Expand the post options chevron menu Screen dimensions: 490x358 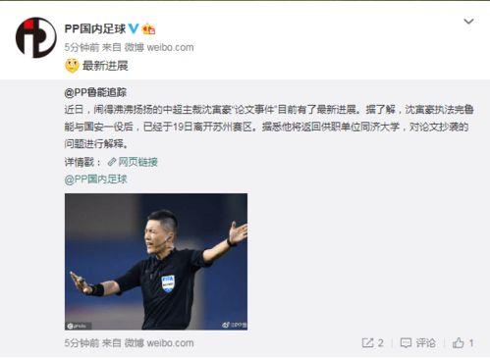tap(468, 22)
